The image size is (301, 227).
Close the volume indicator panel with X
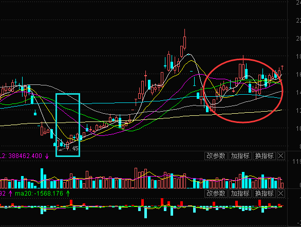tap(280, 156)
